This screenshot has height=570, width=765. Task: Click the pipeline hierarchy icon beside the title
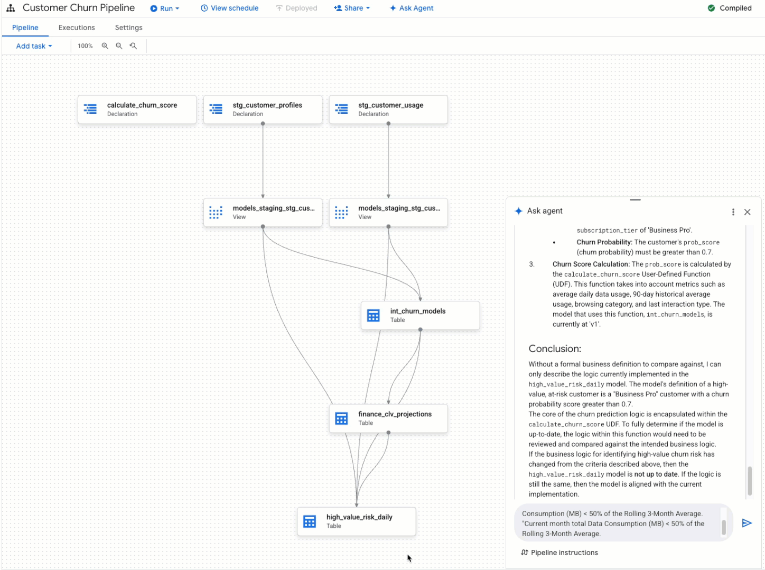pyautogui.click(x=11, y=8)
